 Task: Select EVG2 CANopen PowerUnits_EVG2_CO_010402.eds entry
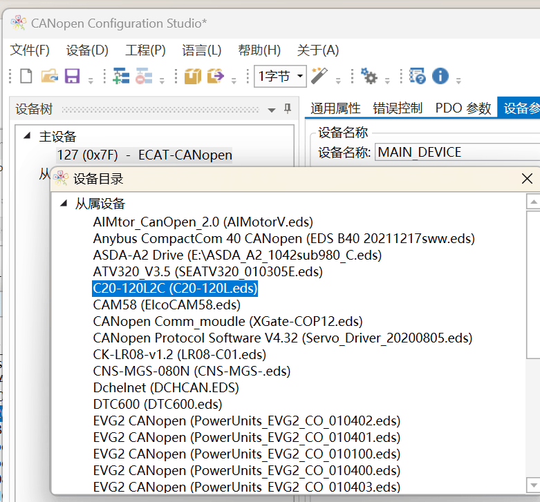[x=247, y=421]
